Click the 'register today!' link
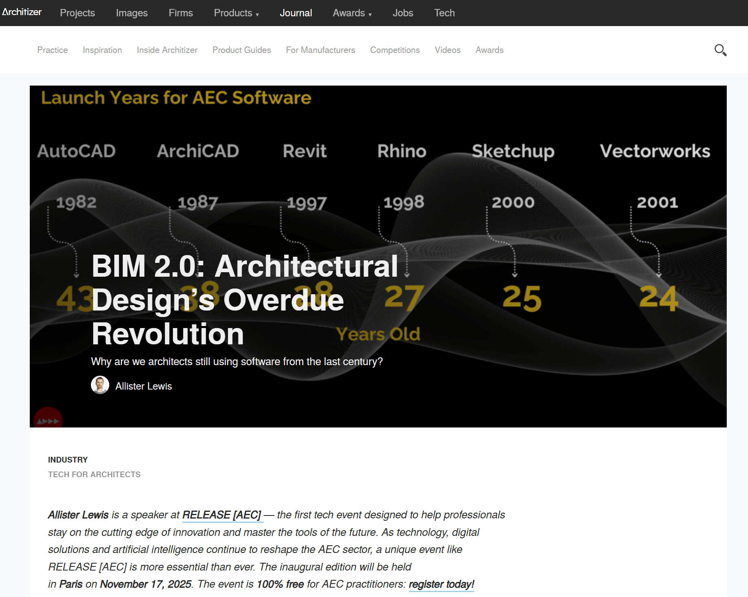The image size is (748, 597). (441, 584)
